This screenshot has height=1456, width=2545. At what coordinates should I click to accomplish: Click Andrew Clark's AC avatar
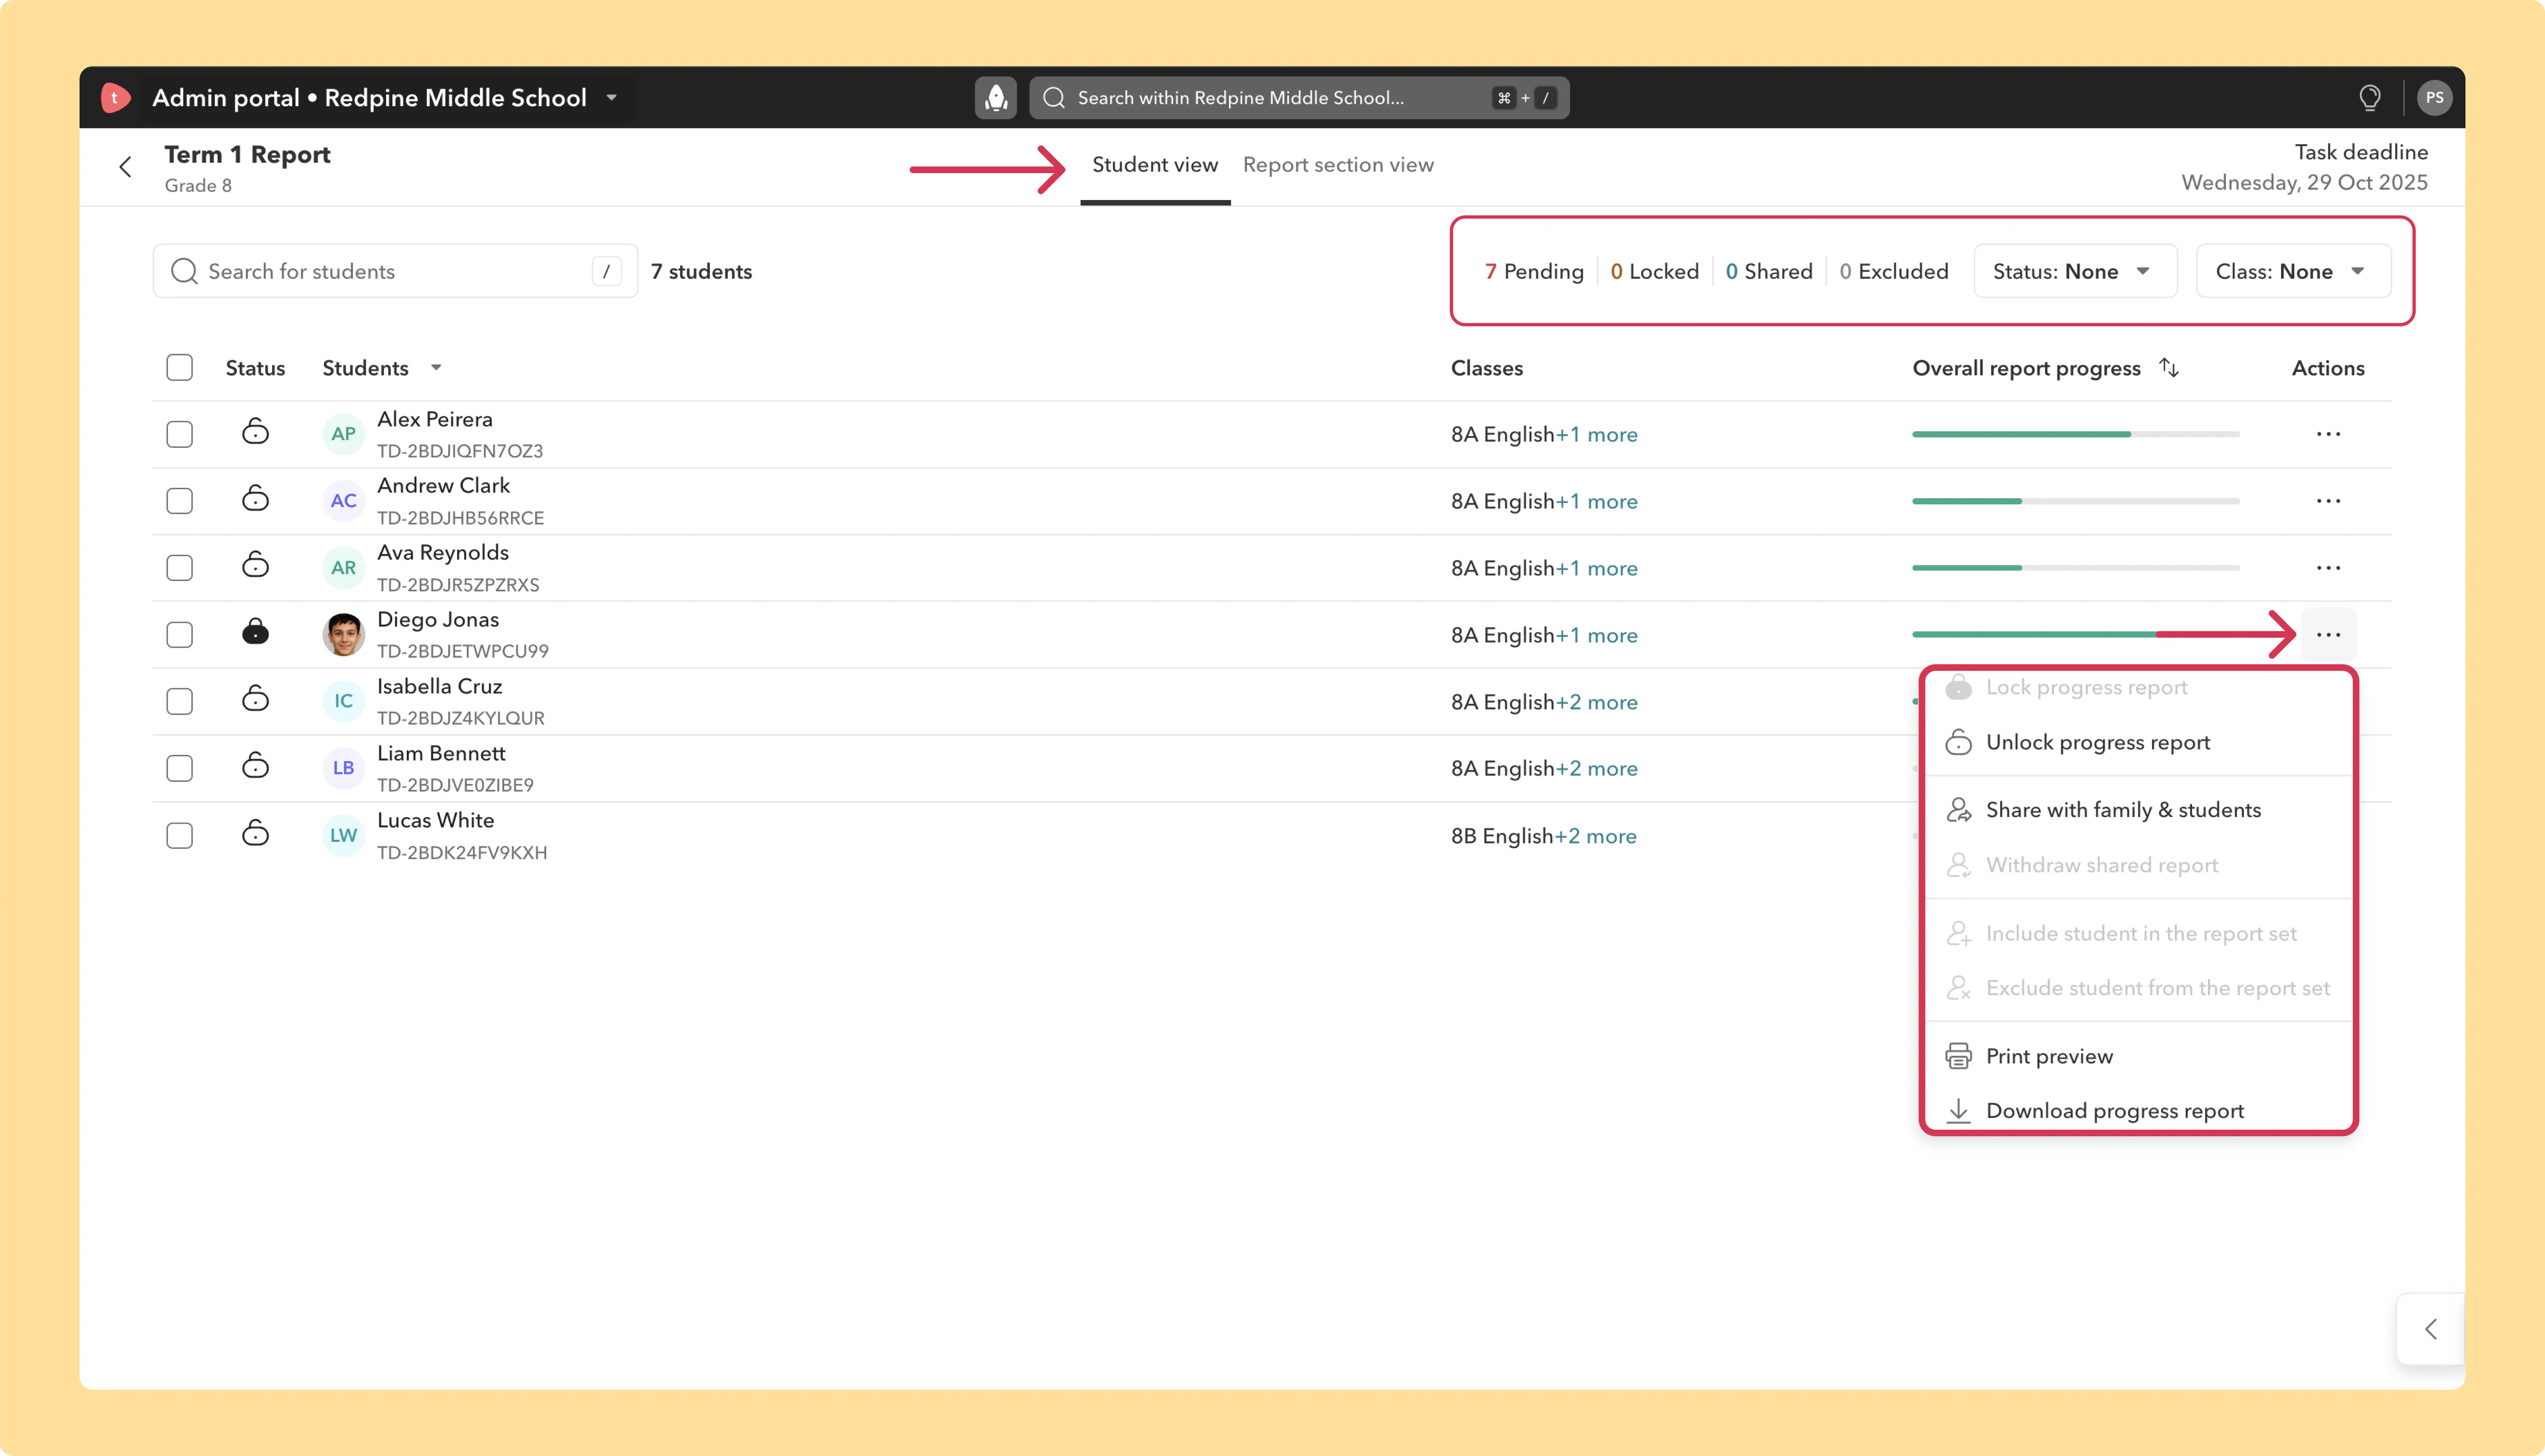343,501
